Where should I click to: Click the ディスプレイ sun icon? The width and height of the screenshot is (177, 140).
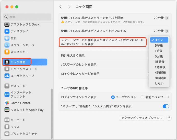[x=7, y=31]
